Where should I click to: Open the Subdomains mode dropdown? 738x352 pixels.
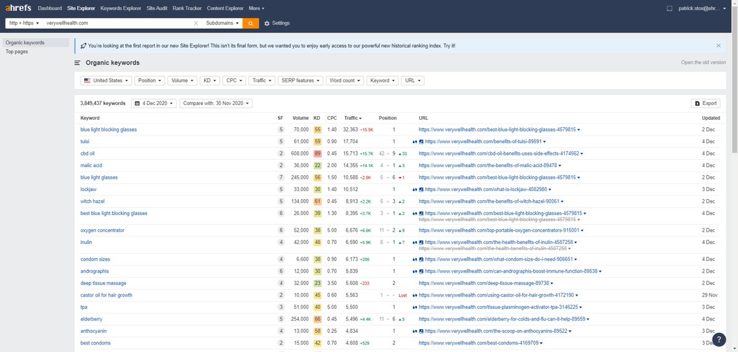[x=223, y=23]
